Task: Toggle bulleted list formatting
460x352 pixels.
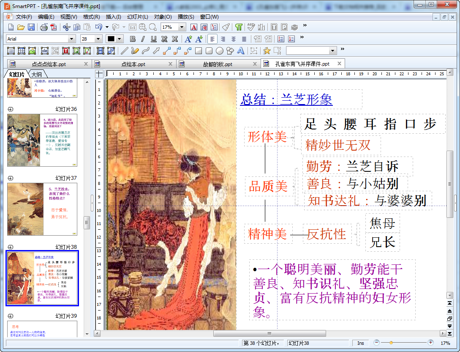Action: pyautogui.click(x=281, y=39)
